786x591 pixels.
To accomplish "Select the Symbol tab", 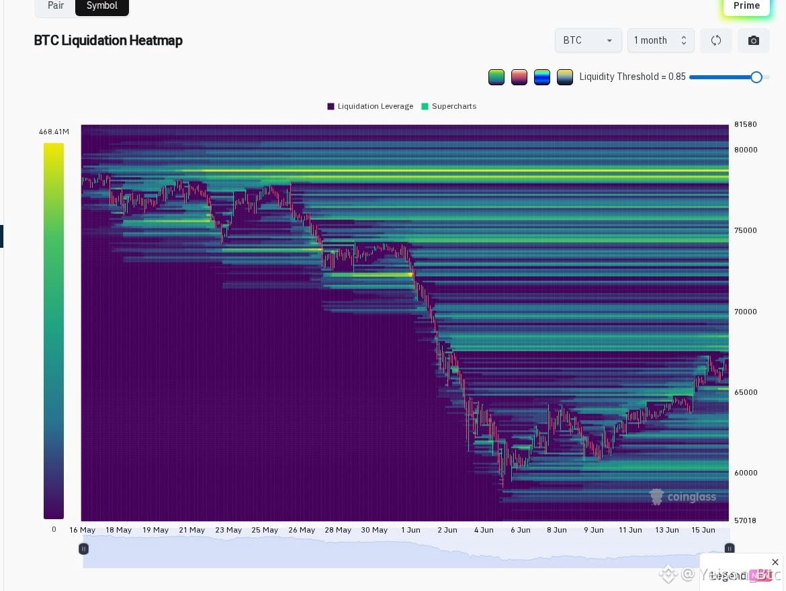I will point(101,6).
